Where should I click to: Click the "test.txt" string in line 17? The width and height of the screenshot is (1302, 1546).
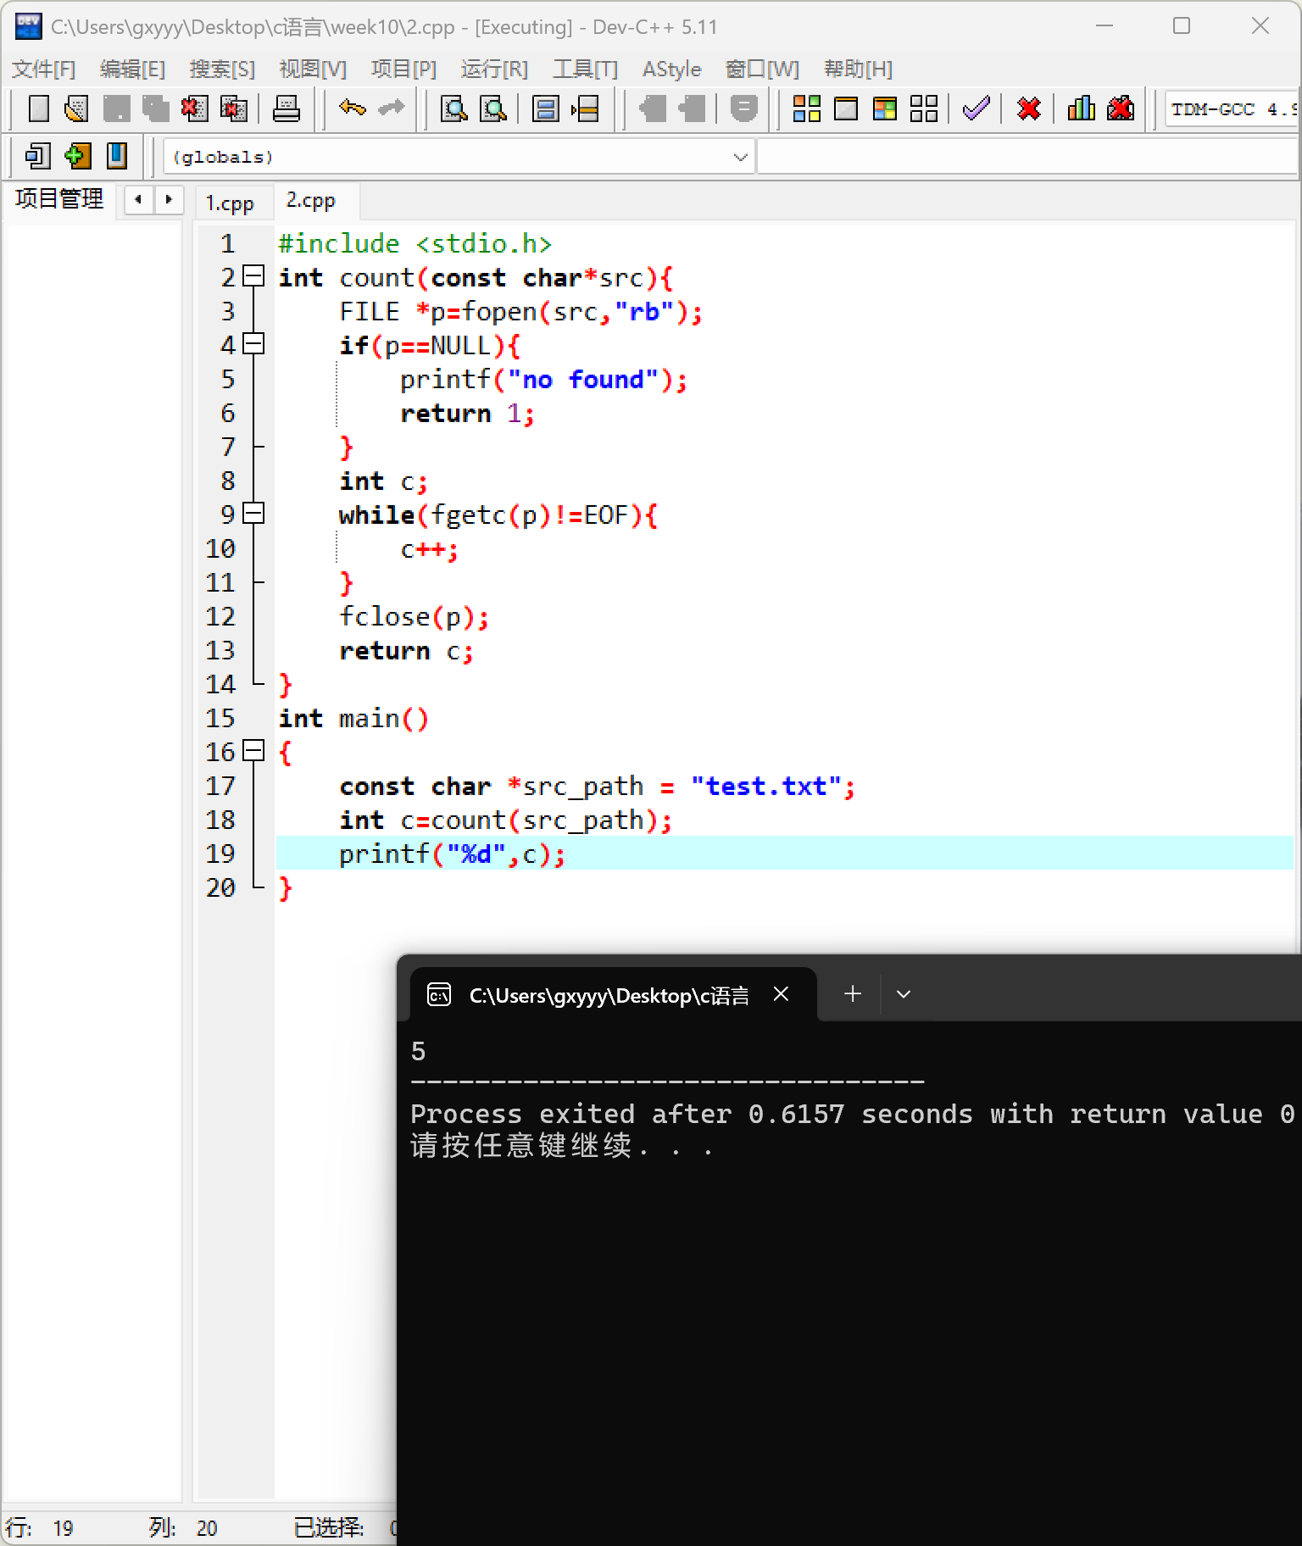click(x=765, y=787)
